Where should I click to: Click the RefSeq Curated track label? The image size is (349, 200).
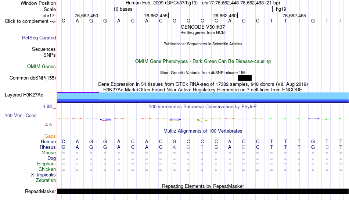point(39,38)
